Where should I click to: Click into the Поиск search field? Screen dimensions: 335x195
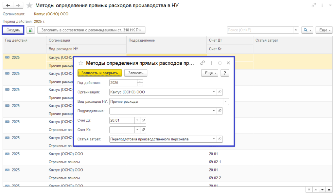260,30
